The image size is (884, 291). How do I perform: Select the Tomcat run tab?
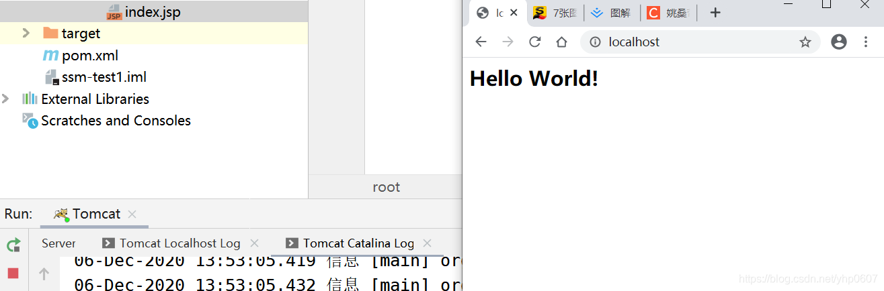tap(96, 214)
